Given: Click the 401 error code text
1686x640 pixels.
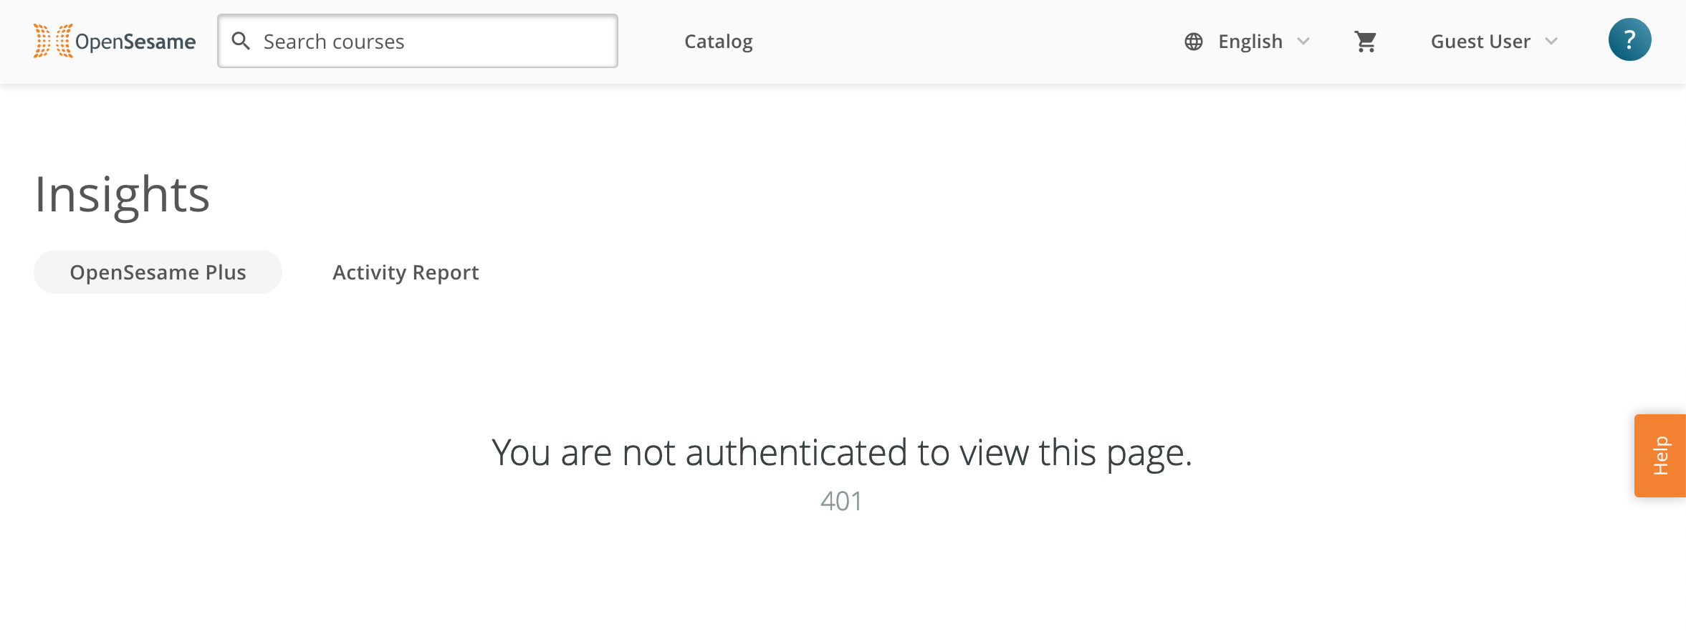Looking at the screenshot, I should [x=841, y=501].
